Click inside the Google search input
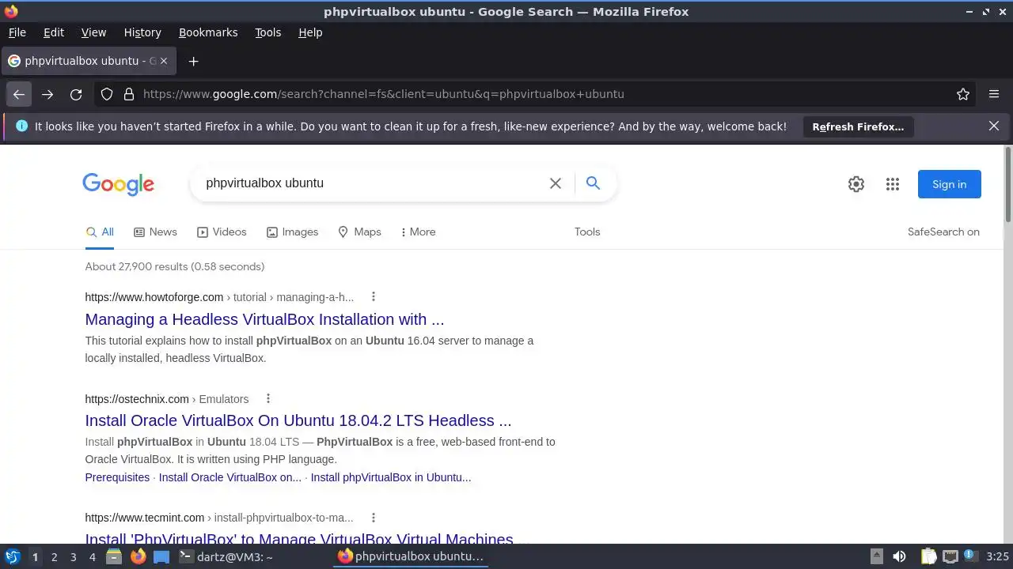 pos(372,183)
